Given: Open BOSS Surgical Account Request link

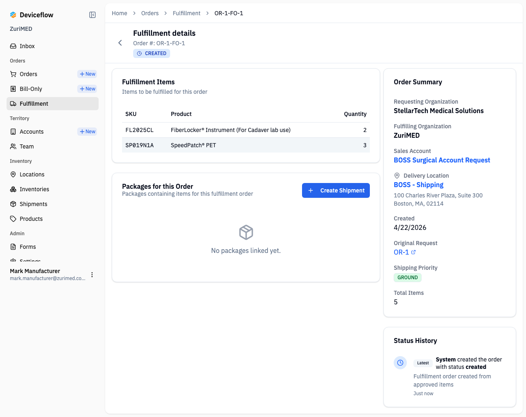Looking at the screenshot, I should (x=442, y=160).
